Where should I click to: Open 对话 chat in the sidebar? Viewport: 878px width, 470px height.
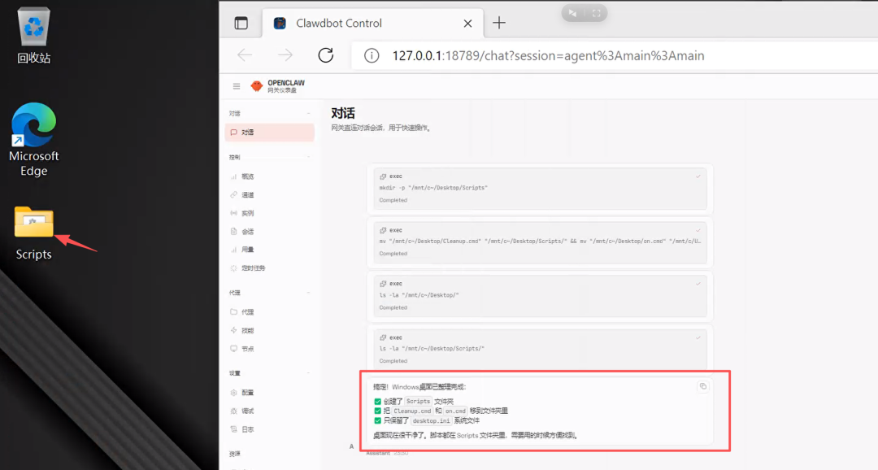click(x=269, y=133)
